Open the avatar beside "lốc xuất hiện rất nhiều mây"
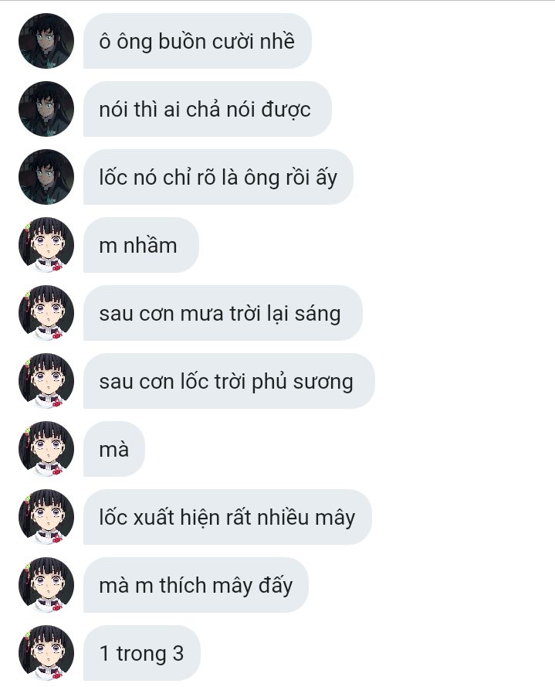 coord(46,517)
